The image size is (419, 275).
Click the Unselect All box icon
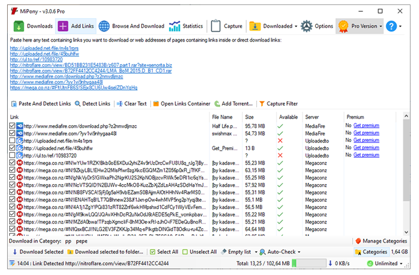coord(185,252)
